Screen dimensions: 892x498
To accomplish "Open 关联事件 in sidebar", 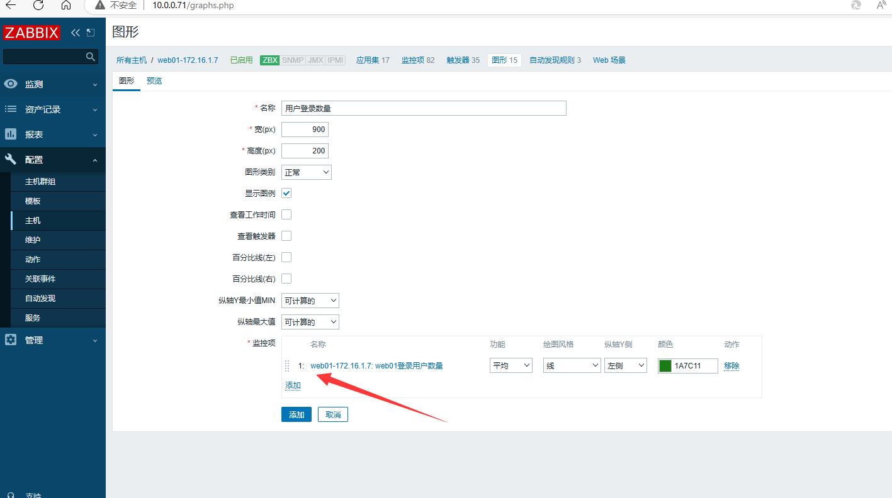I will (x=40, y=279).
